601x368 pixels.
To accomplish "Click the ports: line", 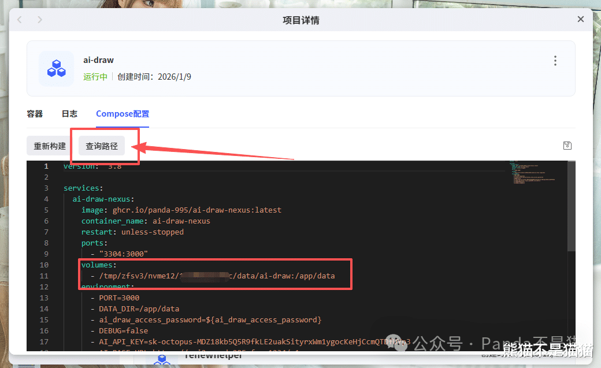I will 94,243.
